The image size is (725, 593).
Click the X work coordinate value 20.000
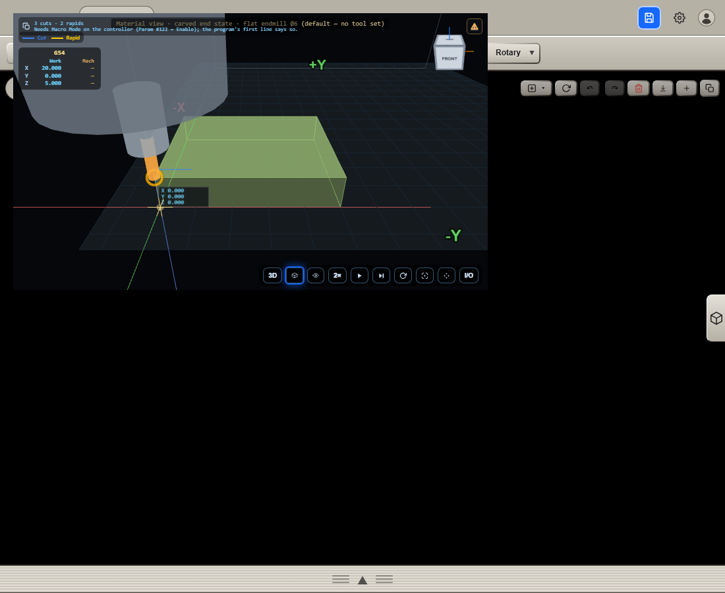coord(51,68)
